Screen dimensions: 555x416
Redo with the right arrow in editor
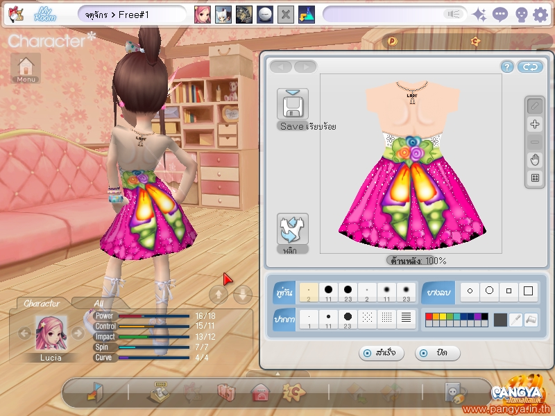(x=305, y=67)
